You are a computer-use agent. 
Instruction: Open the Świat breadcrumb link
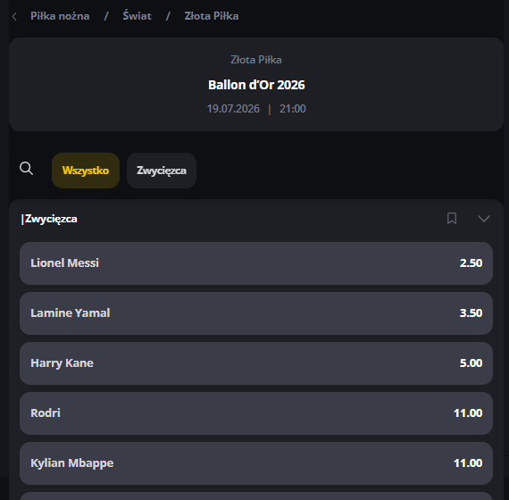tap(137, 16)
